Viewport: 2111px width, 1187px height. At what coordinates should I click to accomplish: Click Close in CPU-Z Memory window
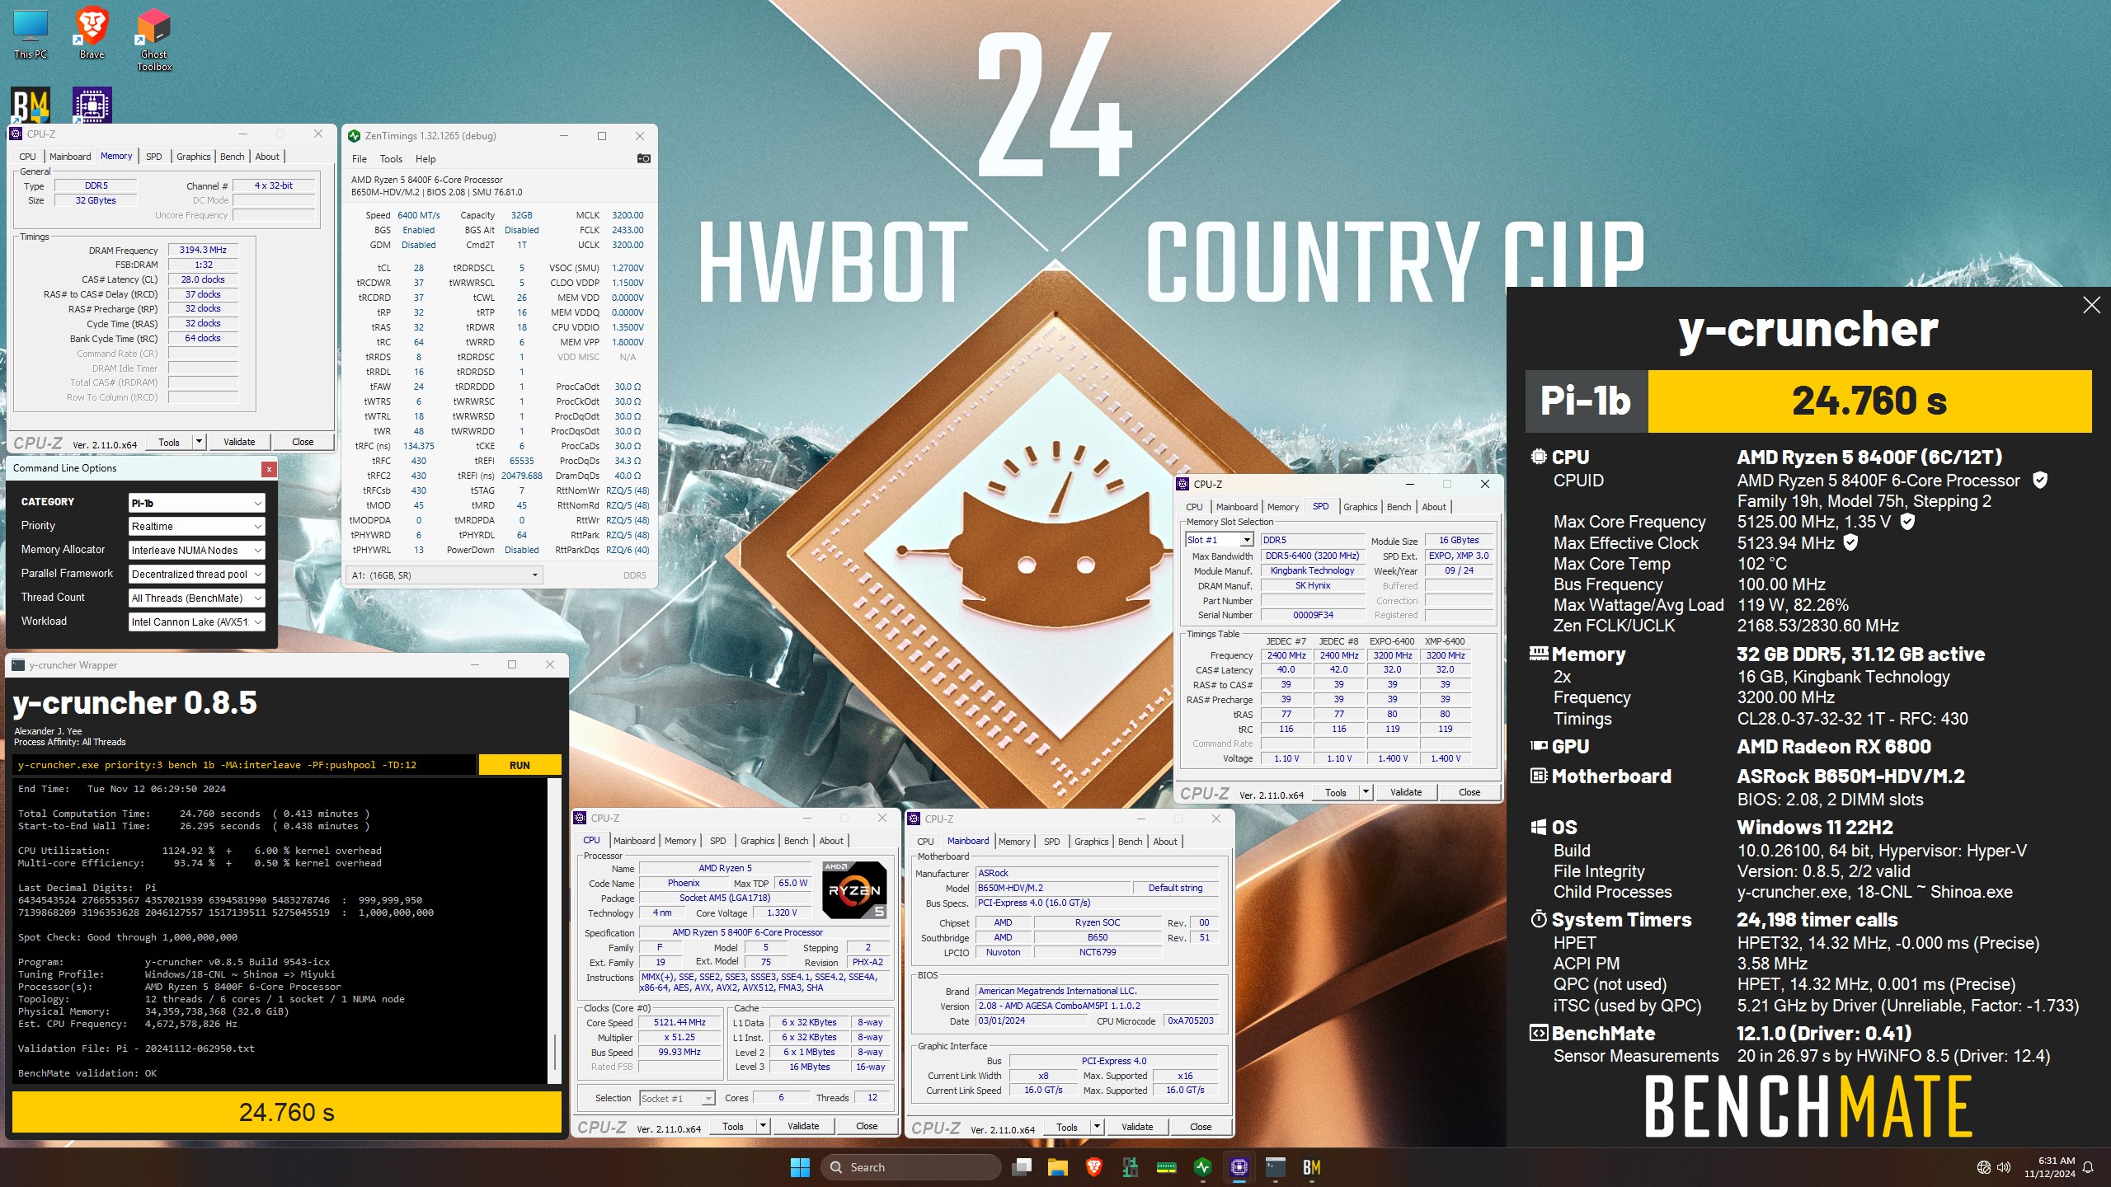(303, 443)
